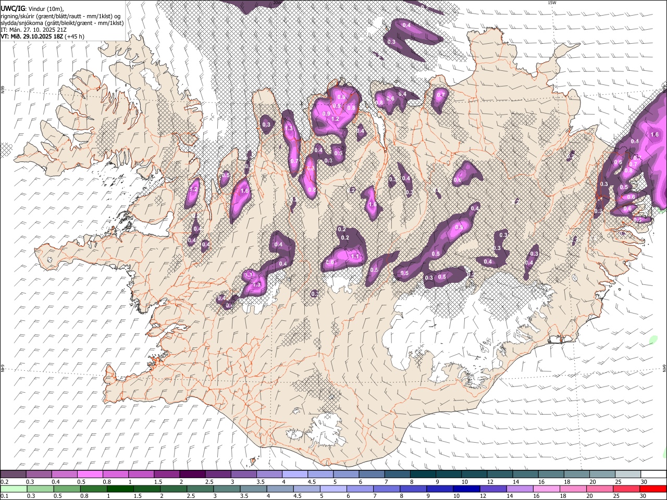Click the 'rigning/skúrir' rain description line

coord(60,16)
